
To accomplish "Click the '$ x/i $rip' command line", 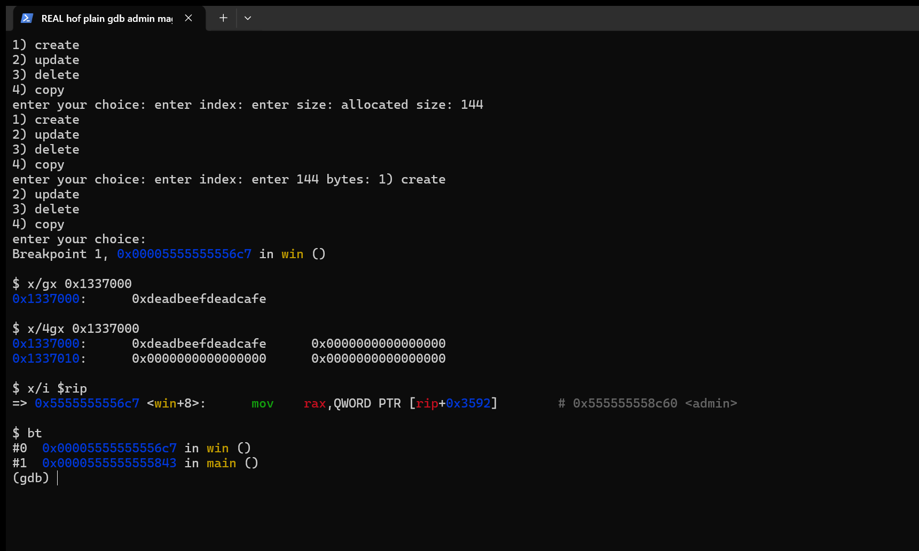I will (50, 388).
